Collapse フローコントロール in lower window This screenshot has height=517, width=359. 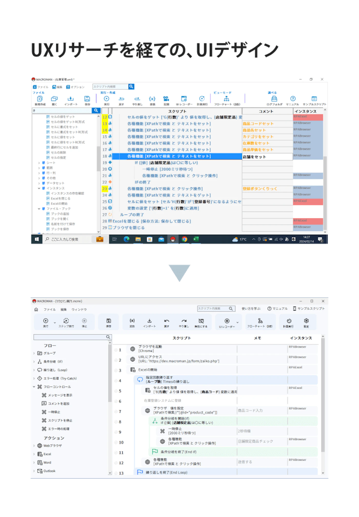[34, 387]
